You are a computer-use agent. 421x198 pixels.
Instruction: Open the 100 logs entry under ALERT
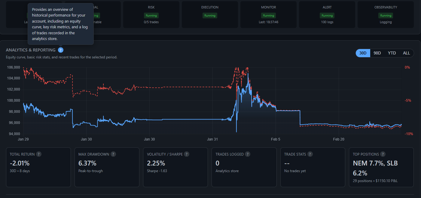point(327,22)
